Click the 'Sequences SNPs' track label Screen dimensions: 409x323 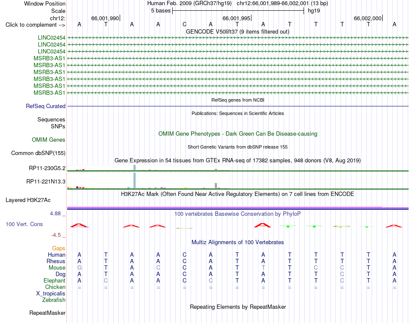pyautogui.click(x=51, y=123)
